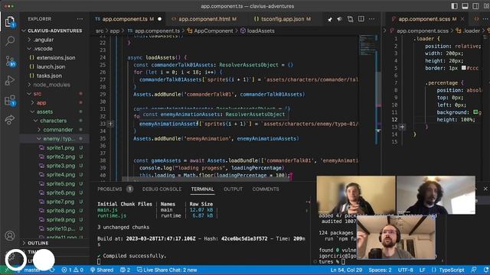Open Live Share Chat: 2 new

[x=167, y=270]
